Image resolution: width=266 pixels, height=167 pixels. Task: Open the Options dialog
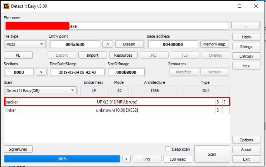coord(246,140)
